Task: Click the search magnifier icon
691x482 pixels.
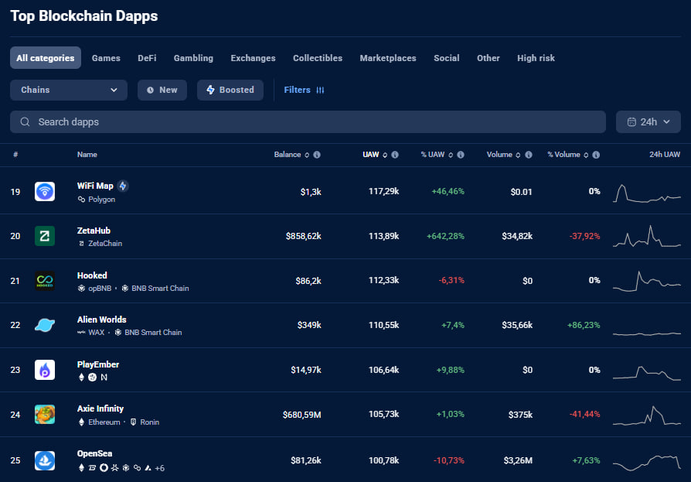Action: [25, 121]
